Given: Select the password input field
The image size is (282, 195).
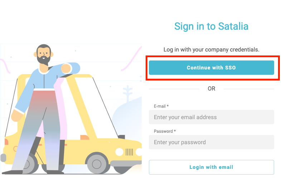Looking at the screenshot, I should 211,142.
